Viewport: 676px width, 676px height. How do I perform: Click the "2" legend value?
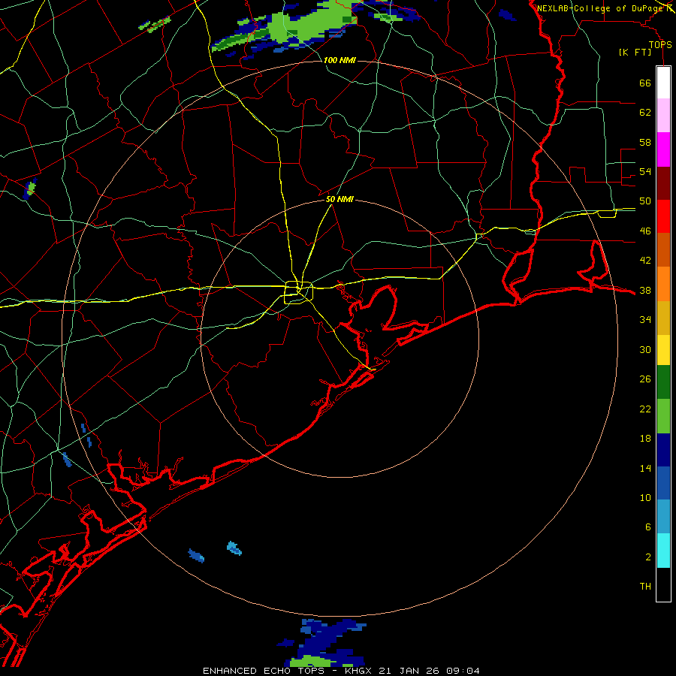click(647, 557)
